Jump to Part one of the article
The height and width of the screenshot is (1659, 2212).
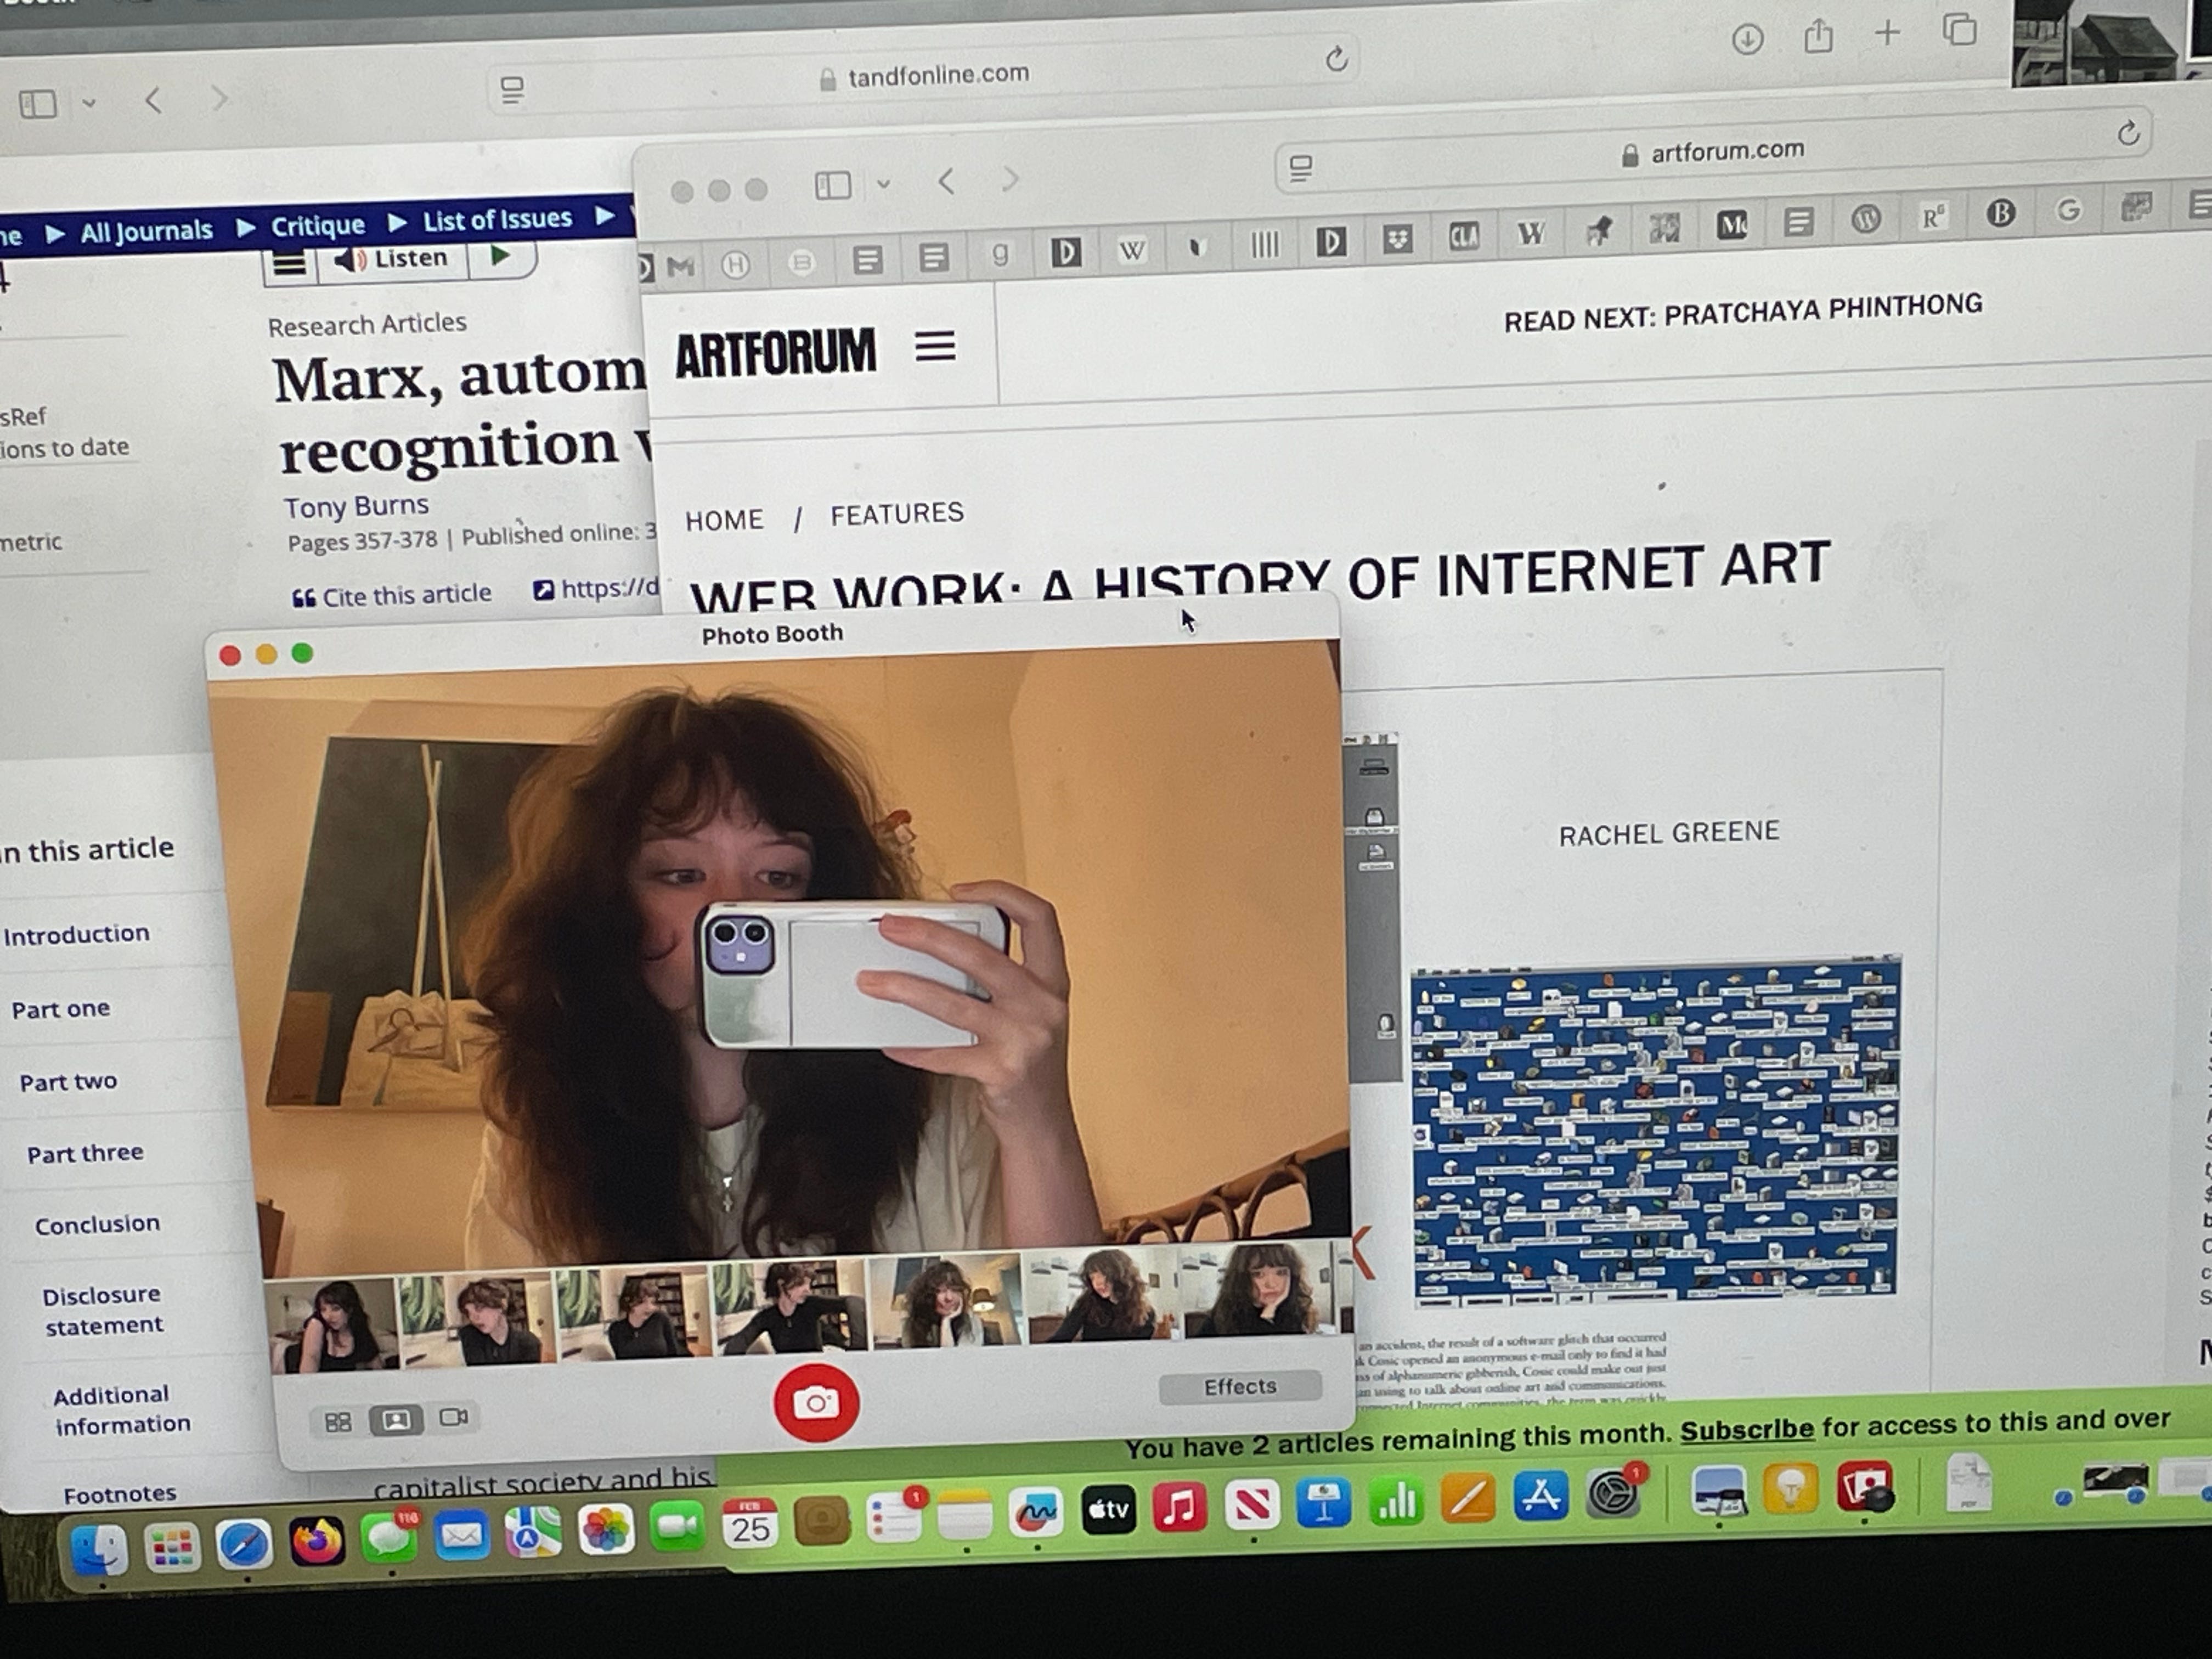pos(60,1009)
